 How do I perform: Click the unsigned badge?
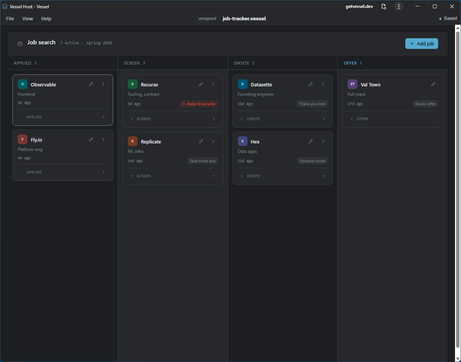click(207, 18)
